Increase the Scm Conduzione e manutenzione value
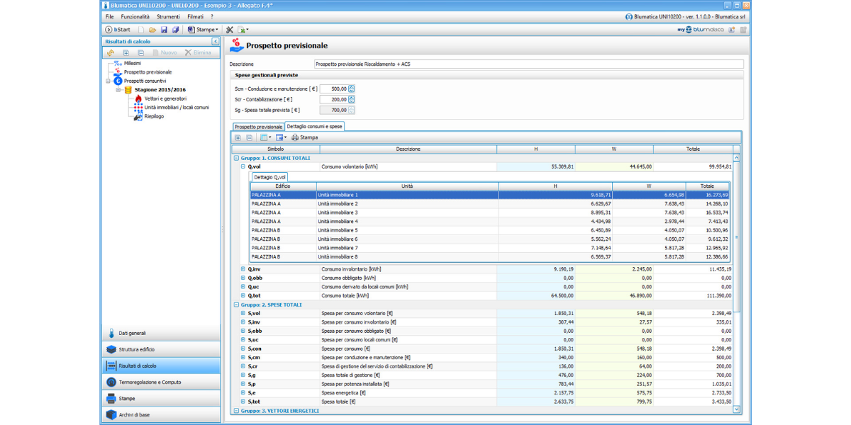Image resolution: width=851 pixels, height=425 pixels. [x=352, y=87]
